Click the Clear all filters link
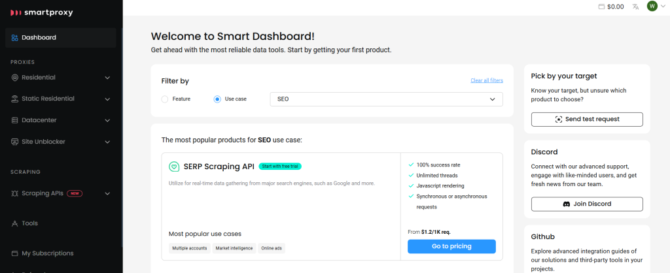This screenshot has width=670, height=273. point(486,81)
